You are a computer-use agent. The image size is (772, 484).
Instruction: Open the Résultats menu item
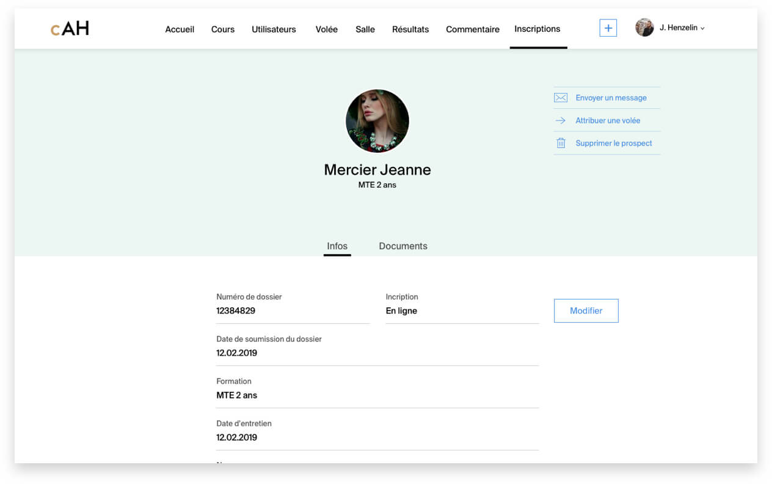coord(410,29)
